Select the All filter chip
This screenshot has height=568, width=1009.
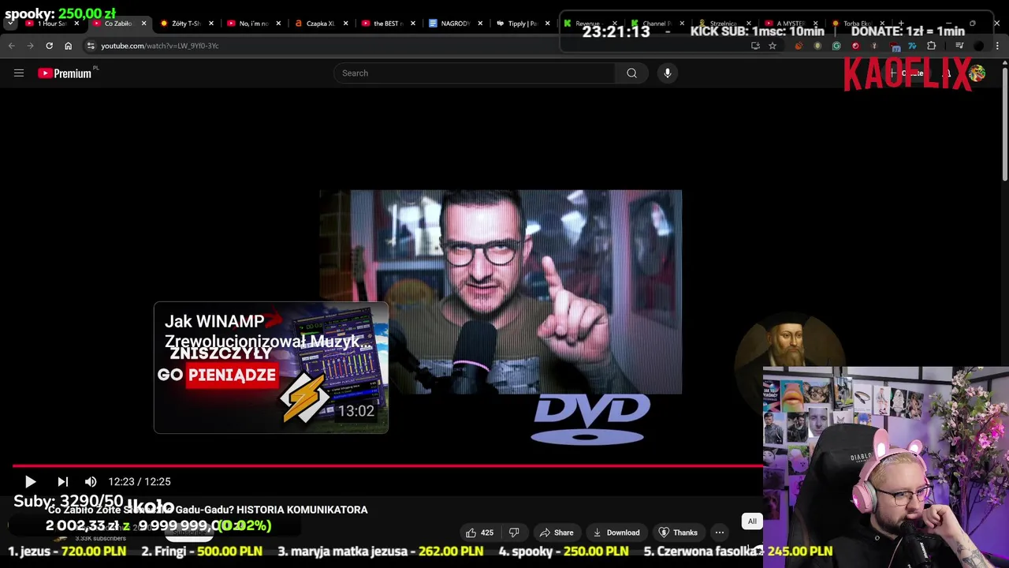coord(752,521)
